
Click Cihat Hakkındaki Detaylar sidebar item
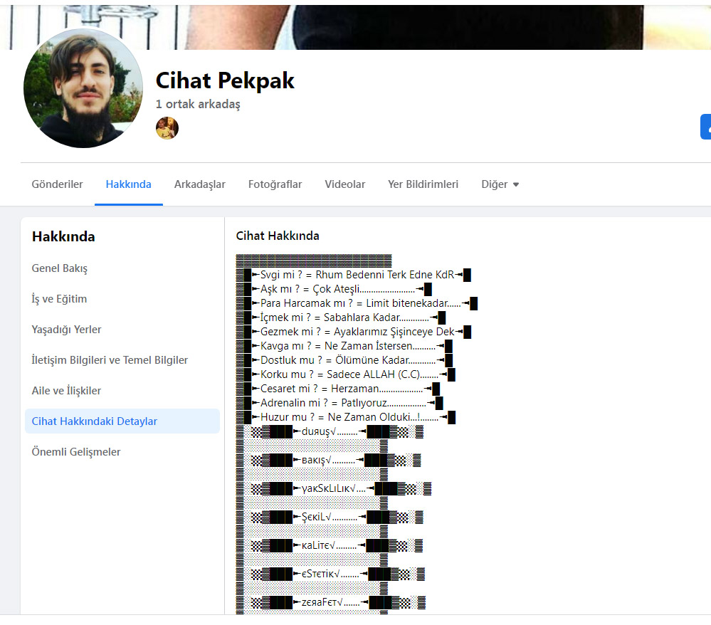95,421
